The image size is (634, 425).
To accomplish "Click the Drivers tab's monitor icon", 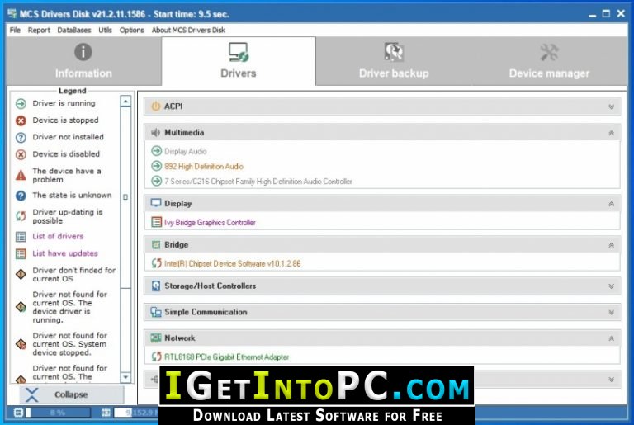I will pos(239,52).
